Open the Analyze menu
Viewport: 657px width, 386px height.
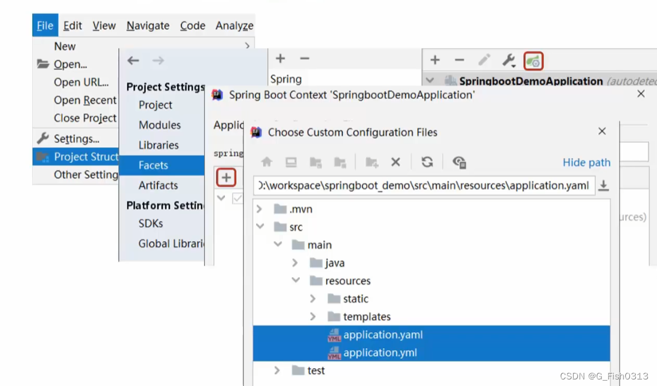[234, 26]
